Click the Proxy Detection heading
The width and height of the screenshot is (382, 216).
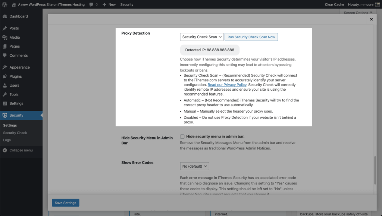(136, 33)
